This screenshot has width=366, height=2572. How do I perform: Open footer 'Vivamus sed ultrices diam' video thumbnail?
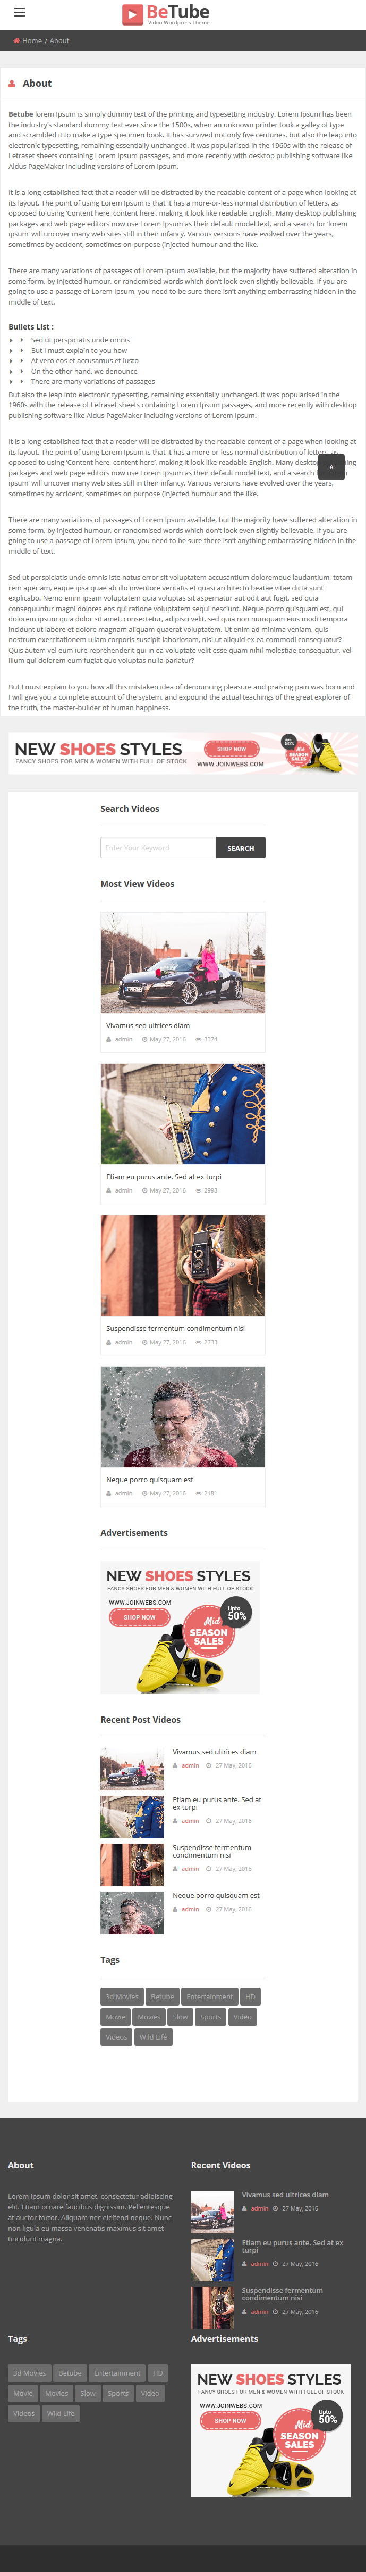(x=212, y=2212)
